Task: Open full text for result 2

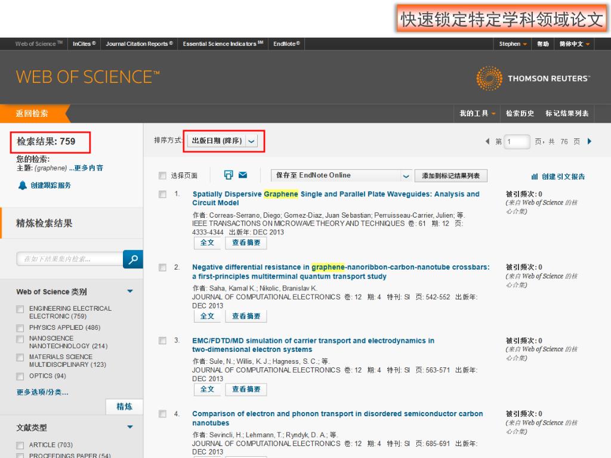Action: pos(207,316)
